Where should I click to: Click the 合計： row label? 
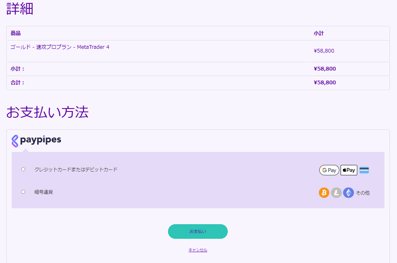pyautogui.click(x=17, y=82)
